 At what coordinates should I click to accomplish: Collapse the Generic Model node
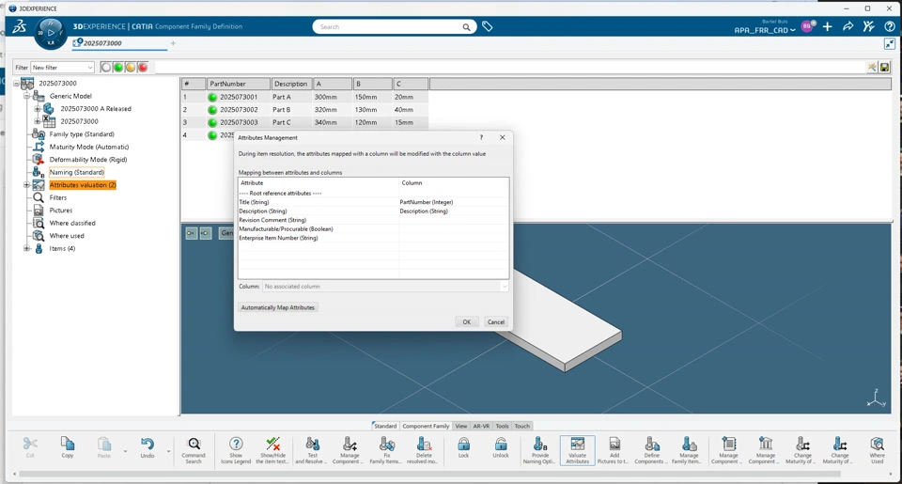coord(26,96)
